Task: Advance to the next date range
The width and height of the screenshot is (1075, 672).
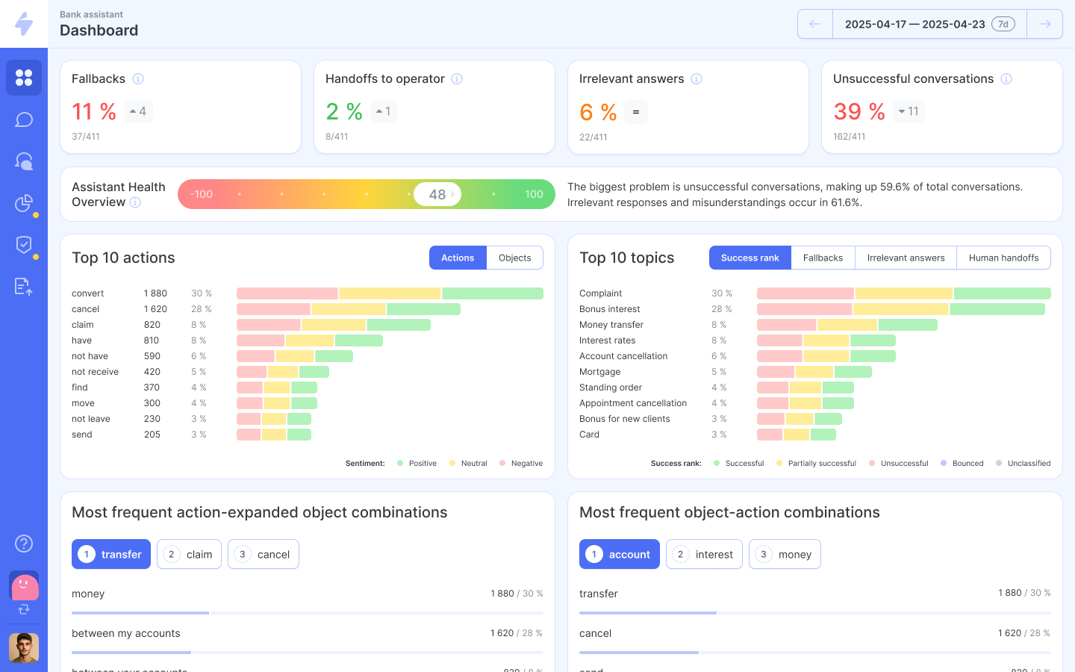Action: pyautogui.click(x=1044, y=24)
